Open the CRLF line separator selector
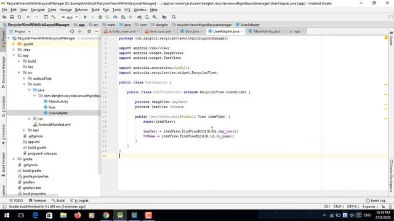The width and height of the screenshot is (394, 221). [339, 207]
